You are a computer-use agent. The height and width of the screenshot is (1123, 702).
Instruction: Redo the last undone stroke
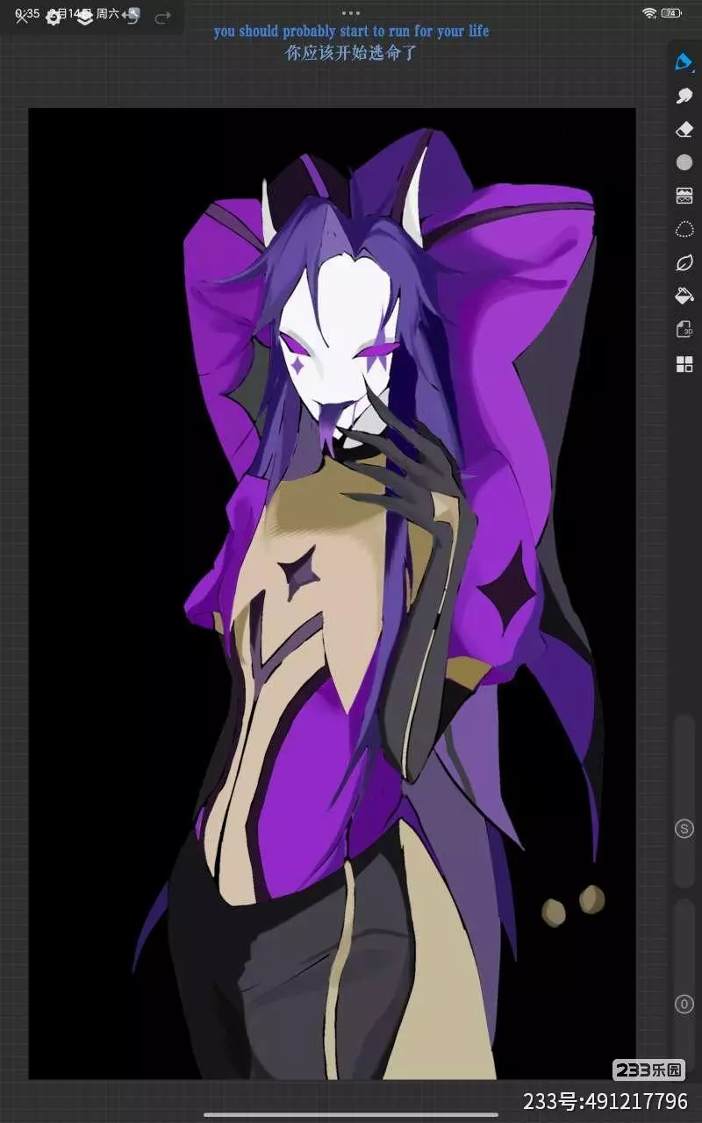point(162,18)
